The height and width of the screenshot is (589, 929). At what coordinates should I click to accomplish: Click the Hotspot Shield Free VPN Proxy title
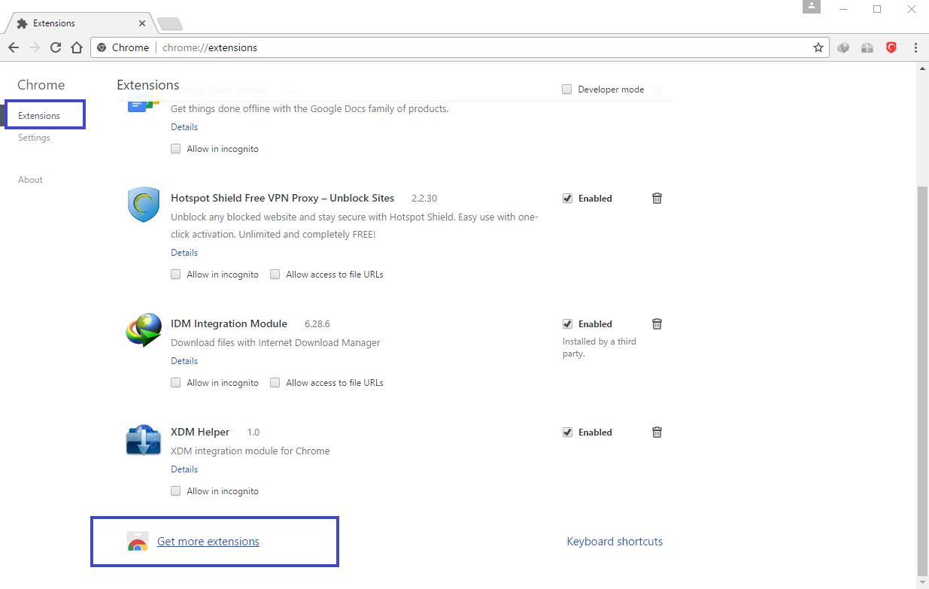282,198
